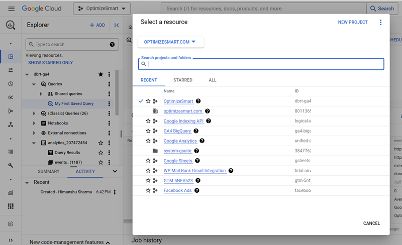
Task: Open more options for Created activity entry
Action: (x=115, y=192)
